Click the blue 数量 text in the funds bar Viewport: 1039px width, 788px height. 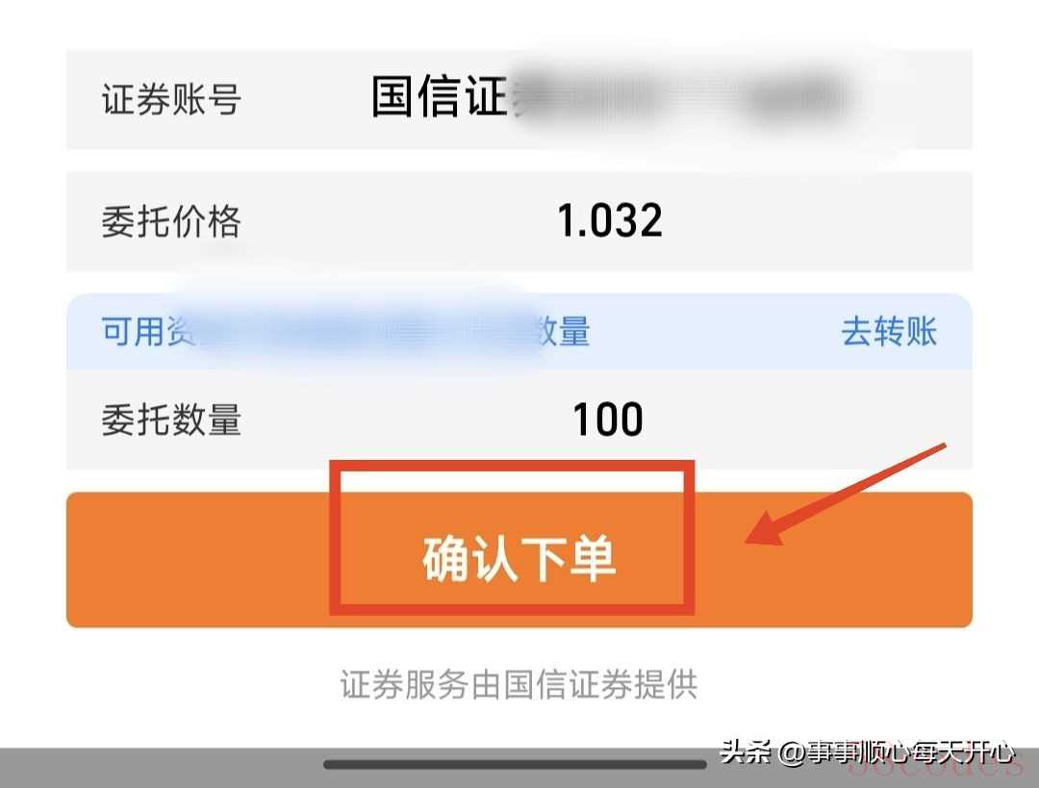(562, 331)
